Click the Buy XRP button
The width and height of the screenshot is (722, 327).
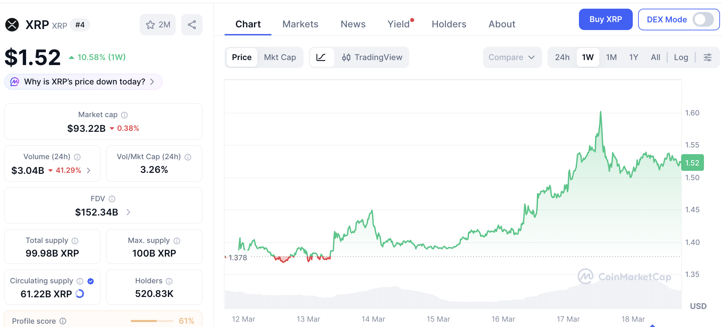click(606, 19)
